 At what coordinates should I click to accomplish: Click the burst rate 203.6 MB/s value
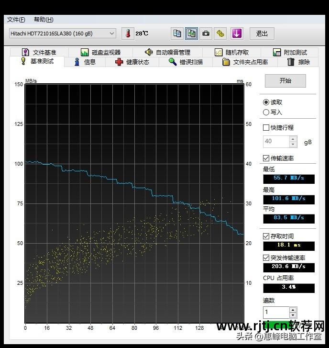pyautogui.click(x=289, y=268)
